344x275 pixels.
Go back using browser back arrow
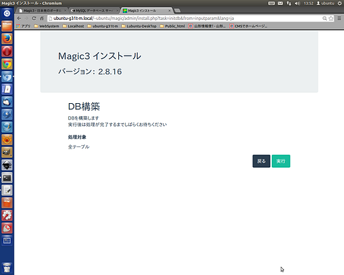(19, 19)
